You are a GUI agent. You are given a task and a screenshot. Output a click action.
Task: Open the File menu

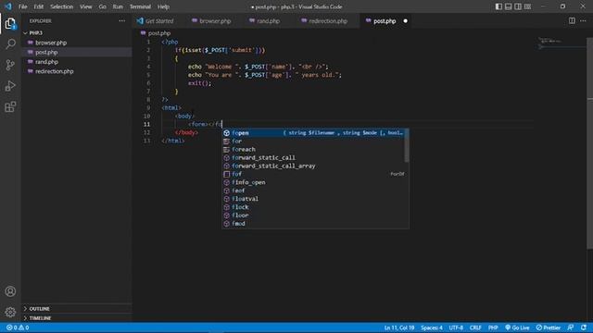pos(22,6)
